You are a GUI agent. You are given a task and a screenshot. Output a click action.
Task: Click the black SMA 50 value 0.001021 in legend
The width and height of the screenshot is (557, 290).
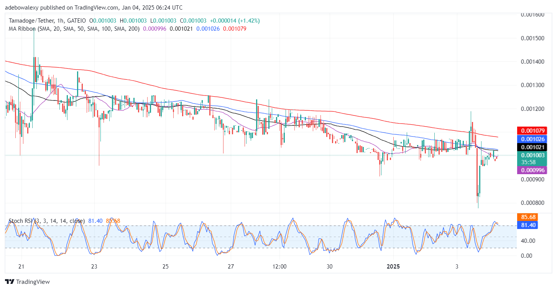pos(181,29)
